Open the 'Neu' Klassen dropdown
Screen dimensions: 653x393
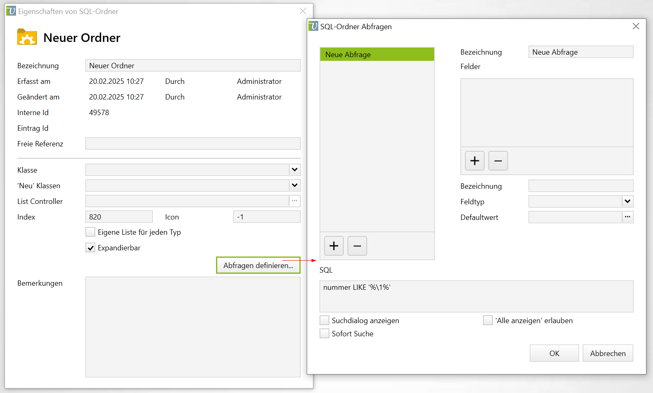(294, 185)
